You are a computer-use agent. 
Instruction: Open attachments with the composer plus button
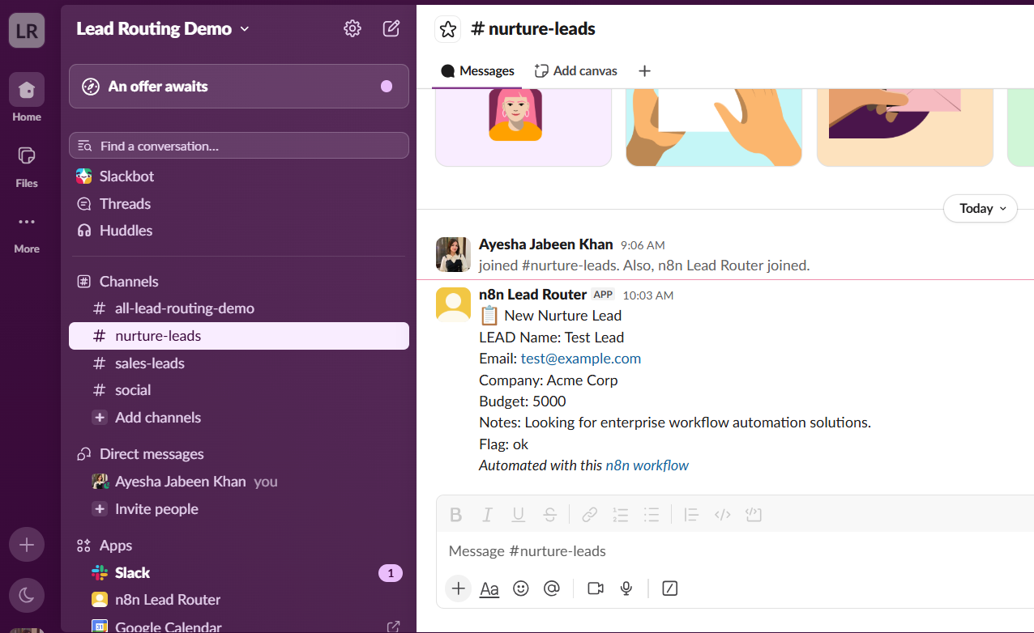click(459, 588)
